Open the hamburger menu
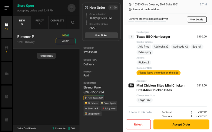Viewport: 212px width, 132px height. pyautogui.click(x=7, y=8)
